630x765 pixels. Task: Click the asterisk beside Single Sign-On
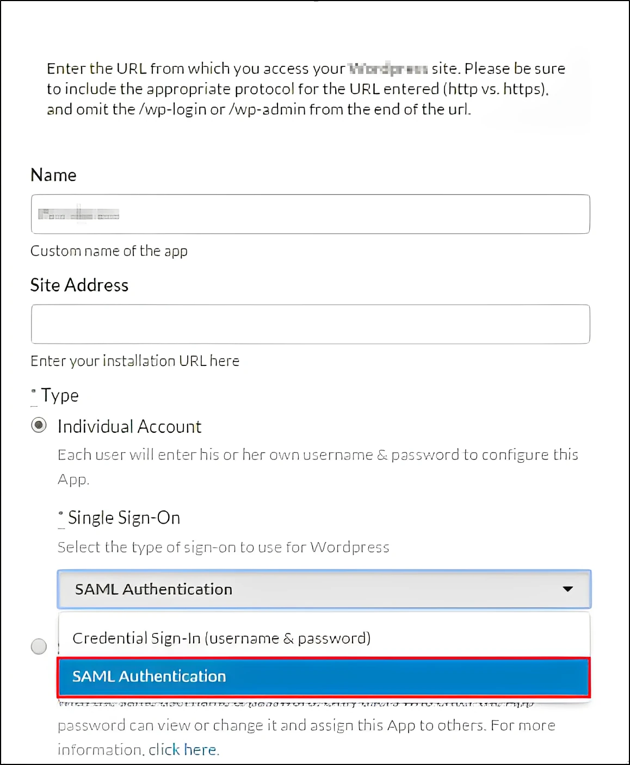[x=60, y=513]
